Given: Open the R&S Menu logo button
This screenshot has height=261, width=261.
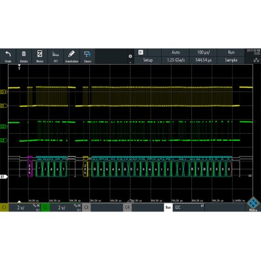Looking at the screenshot, I should [x=253, y=204].
